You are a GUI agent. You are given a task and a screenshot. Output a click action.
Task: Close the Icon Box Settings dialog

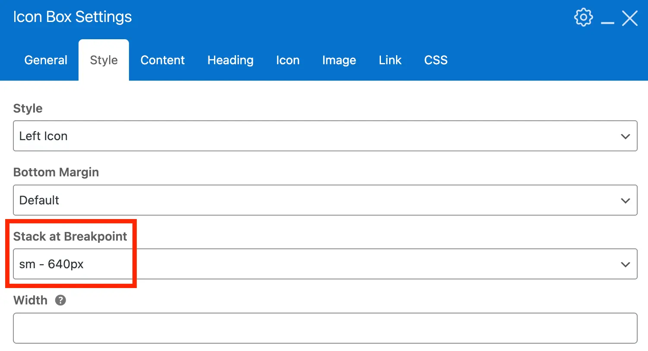tap(630, 18)
